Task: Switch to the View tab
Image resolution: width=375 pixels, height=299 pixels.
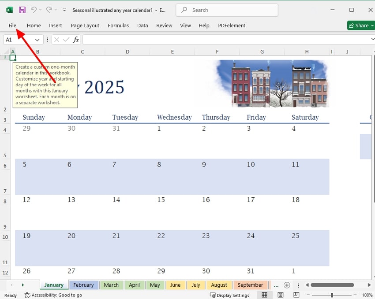Action: [x=185, y=26]
